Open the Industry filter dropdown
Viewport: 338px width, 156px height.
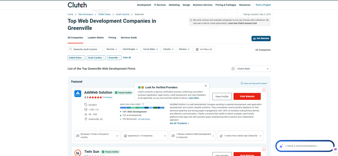[x=169, y=49]
